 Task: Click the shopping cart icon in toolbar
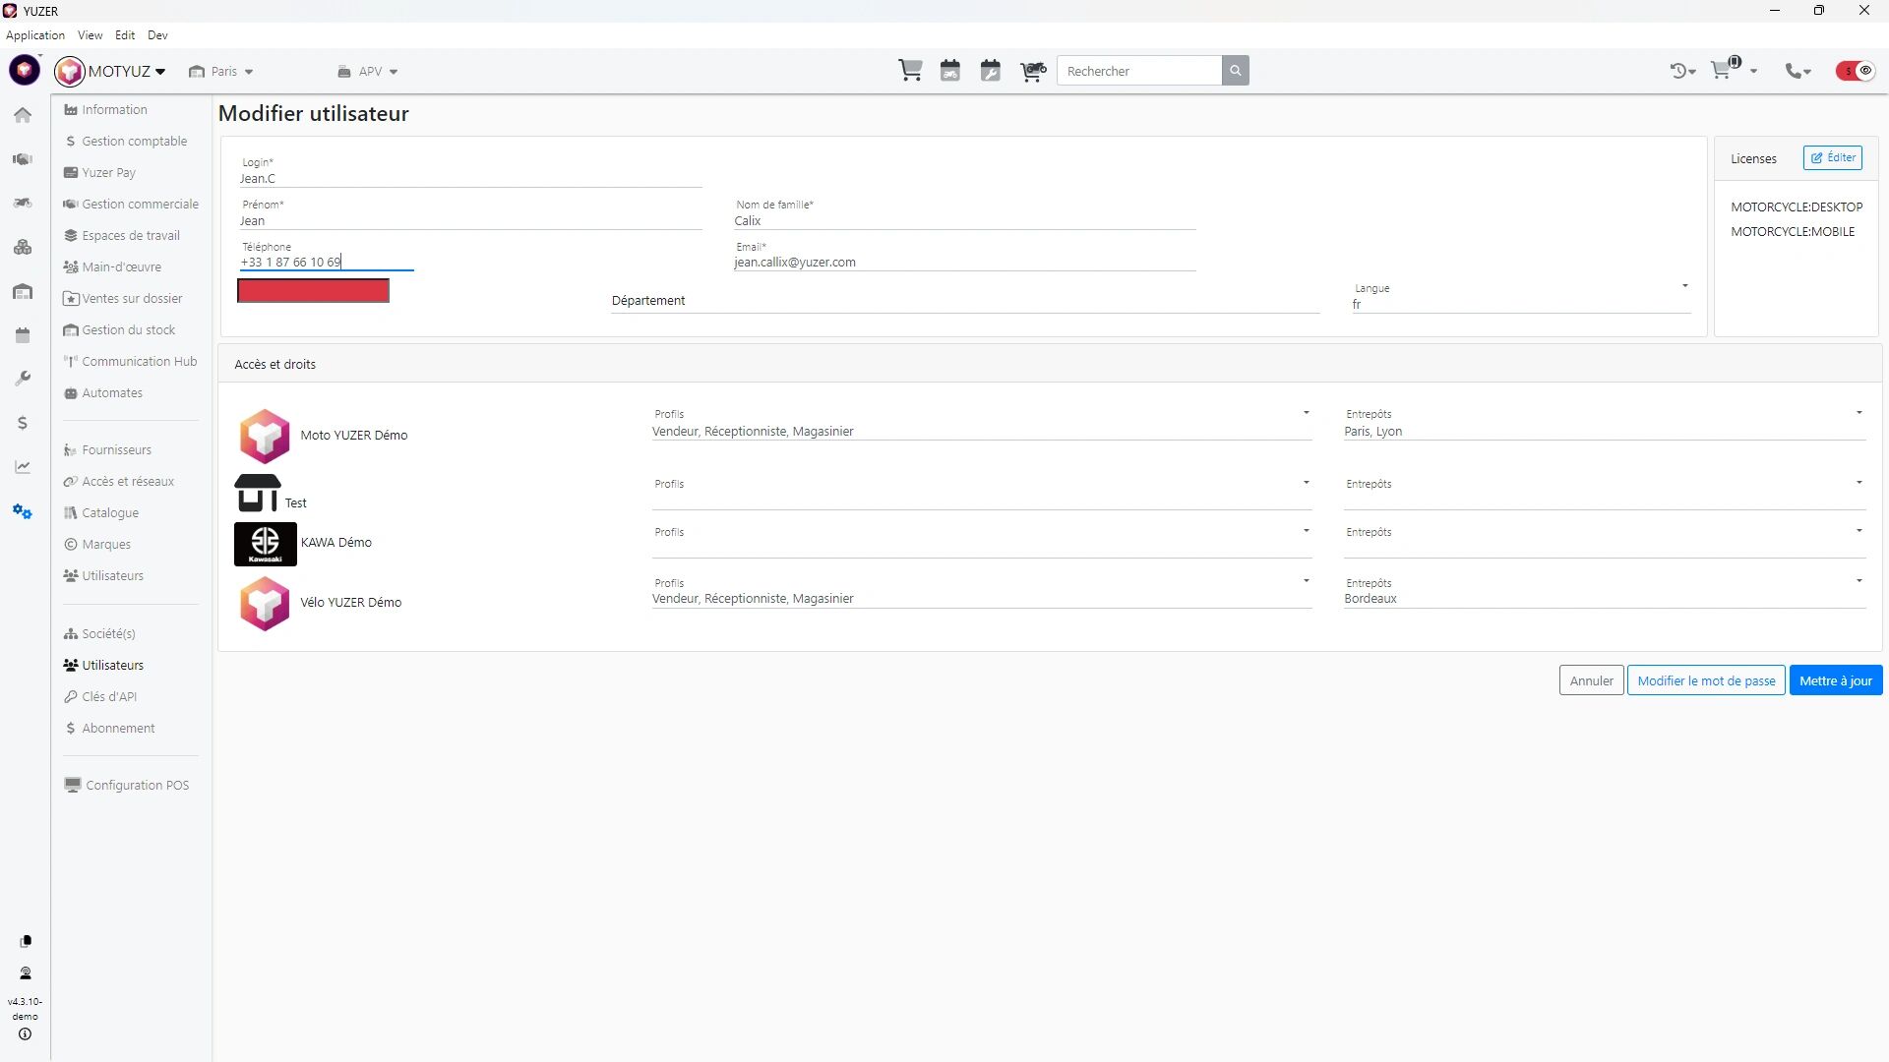coord(910,71)
